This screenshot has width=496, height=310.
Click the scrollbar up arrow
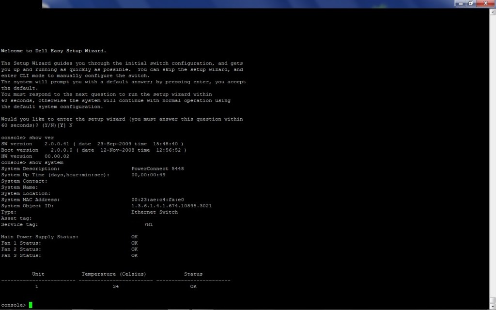493,12
